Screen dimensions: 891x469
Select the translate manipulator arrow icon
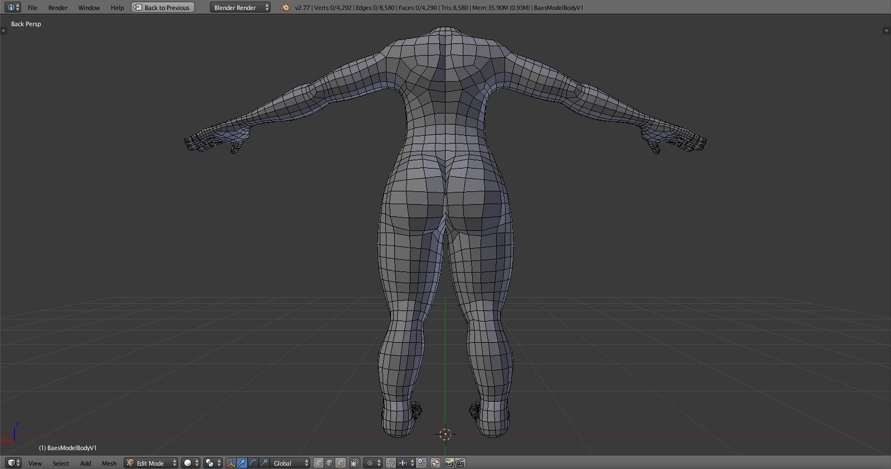pos(242,463)
